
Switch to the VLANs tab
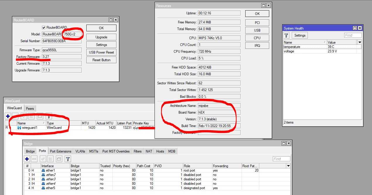80,151
